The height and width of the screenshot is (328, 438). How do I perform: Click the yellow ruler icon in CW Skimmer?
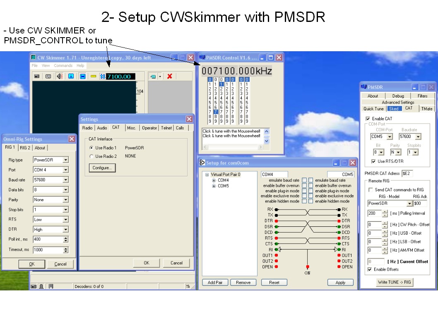tap(93, 76)
